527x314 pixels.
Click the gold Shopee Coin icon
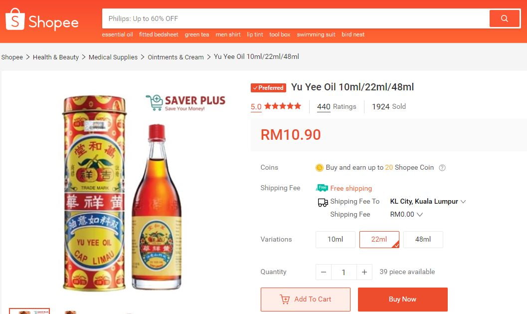click(320, 168)
